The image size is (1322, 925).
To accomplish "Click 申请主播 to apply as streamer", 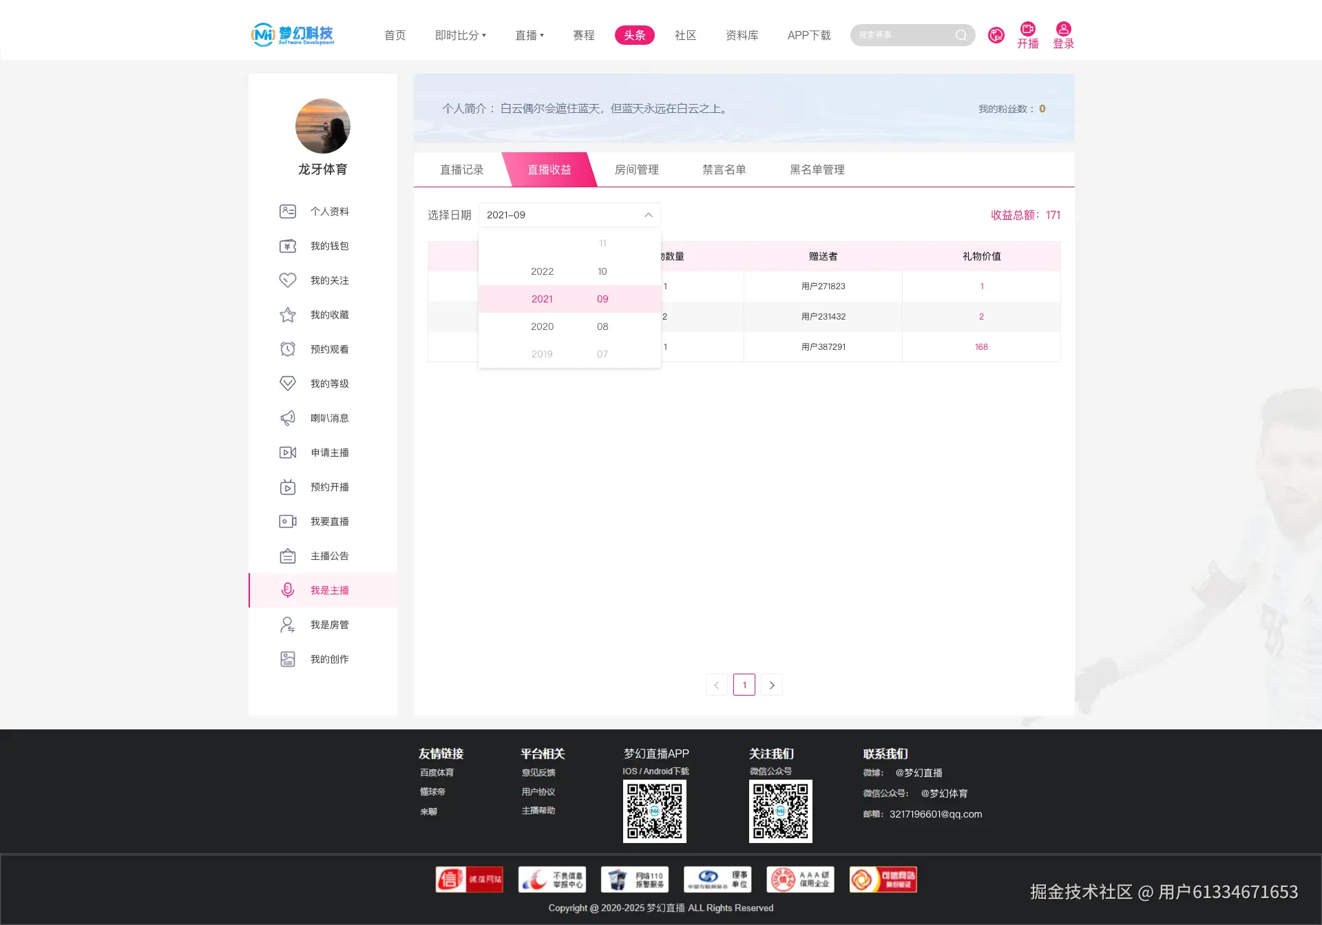I will point(329,453).
